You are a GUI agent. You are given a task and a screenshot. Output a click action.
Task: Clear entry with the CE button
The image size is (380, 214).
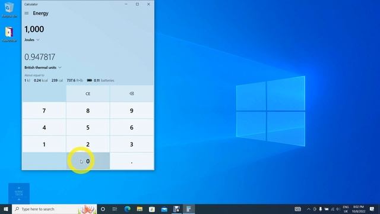tap(88, 93)
